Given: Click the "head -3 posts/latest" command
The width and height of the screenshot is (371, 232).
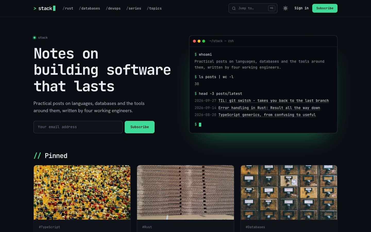Looking at the screenshot, I should [x=221, y=94].
